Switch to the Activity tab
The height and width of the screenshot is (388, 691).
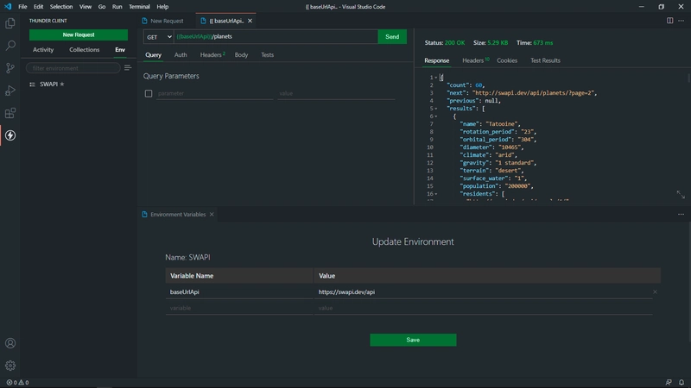(43, 50)
